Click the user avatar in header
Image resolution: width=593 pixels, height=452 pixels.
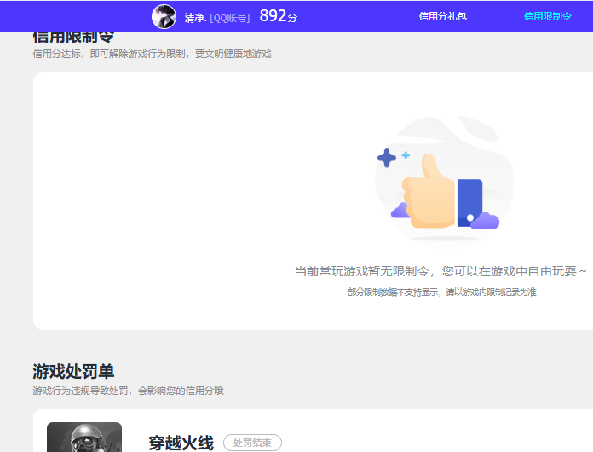tap(164, 17)
